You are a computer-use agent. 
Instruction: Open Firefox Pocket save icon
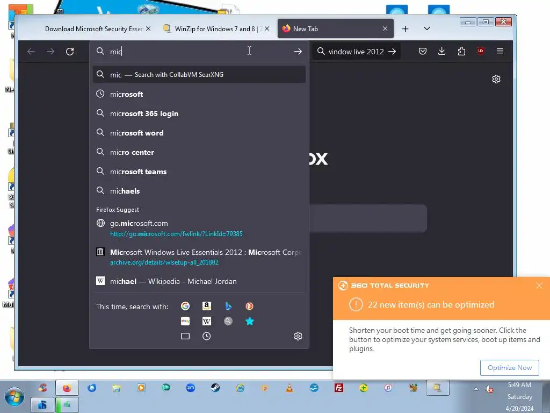coord(423,51)
